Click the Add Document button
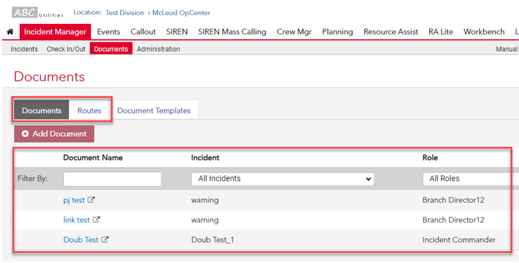Viewport: 519px width, 263px height. pyautogui.click(x=54, y=133)
